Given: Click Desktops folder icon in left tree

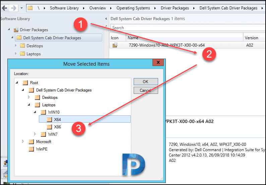Looking at the screenshot, I should tap(22, 46).
